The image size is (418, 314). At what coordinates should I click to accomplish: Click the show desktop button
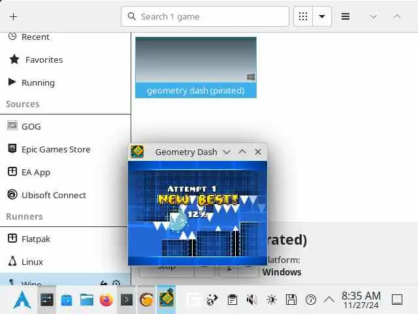coord(397,300)
